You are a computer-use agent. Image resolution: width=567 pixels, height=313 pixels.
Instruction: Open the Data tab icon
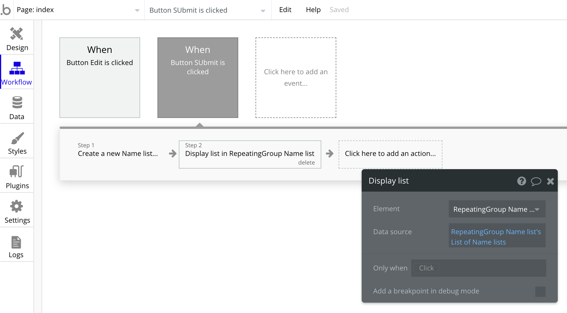point(17,103)
